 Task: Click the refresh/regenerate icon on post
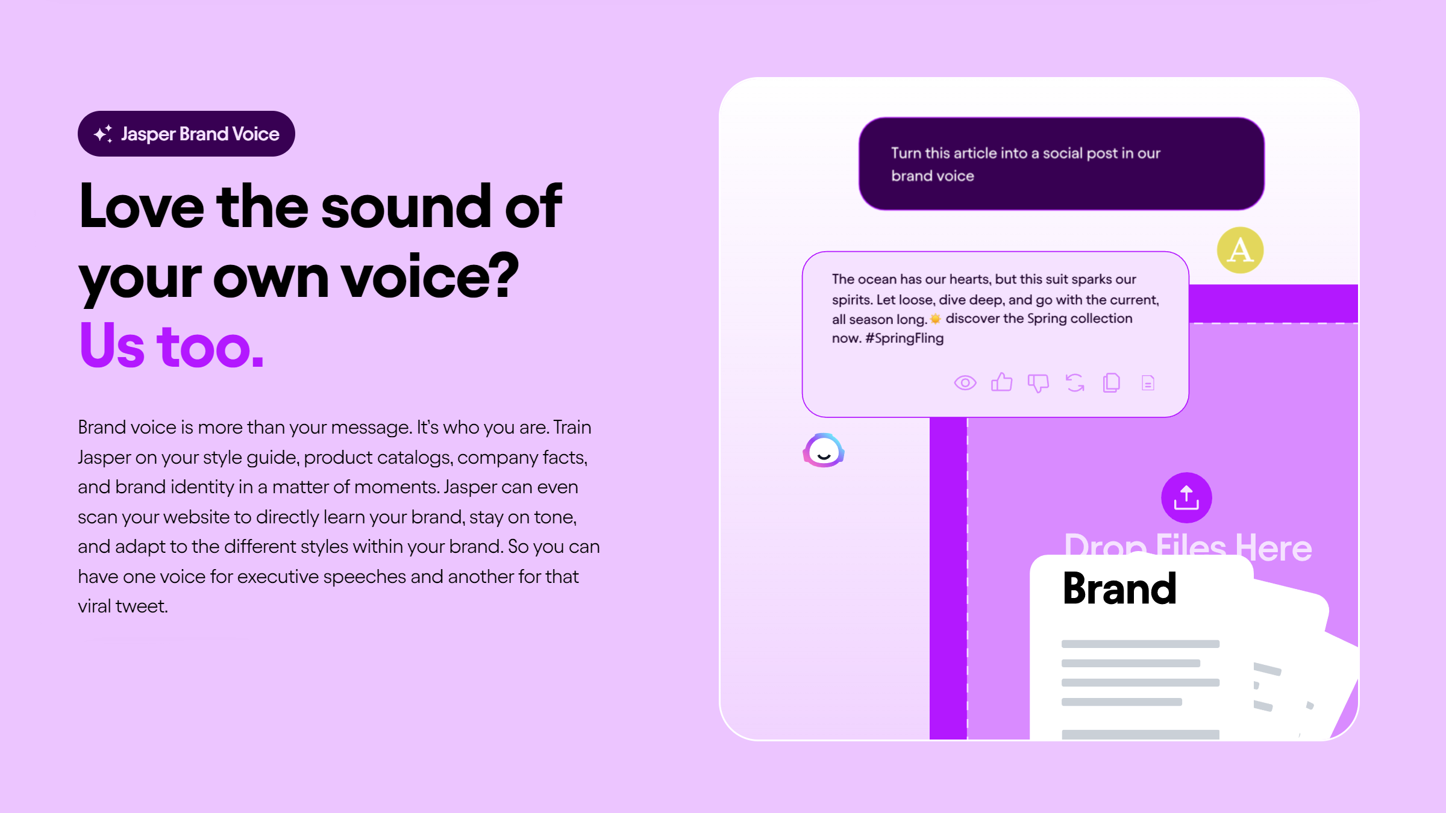point(1075,383)
